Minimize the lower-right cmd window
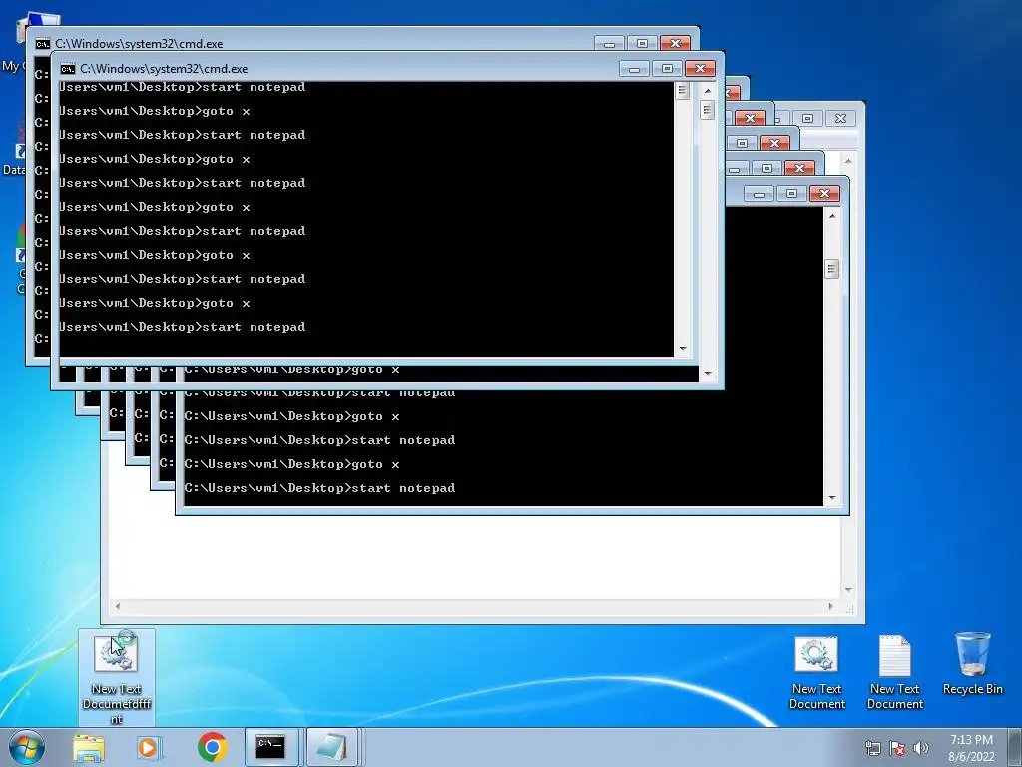 [x=759, y=193]
